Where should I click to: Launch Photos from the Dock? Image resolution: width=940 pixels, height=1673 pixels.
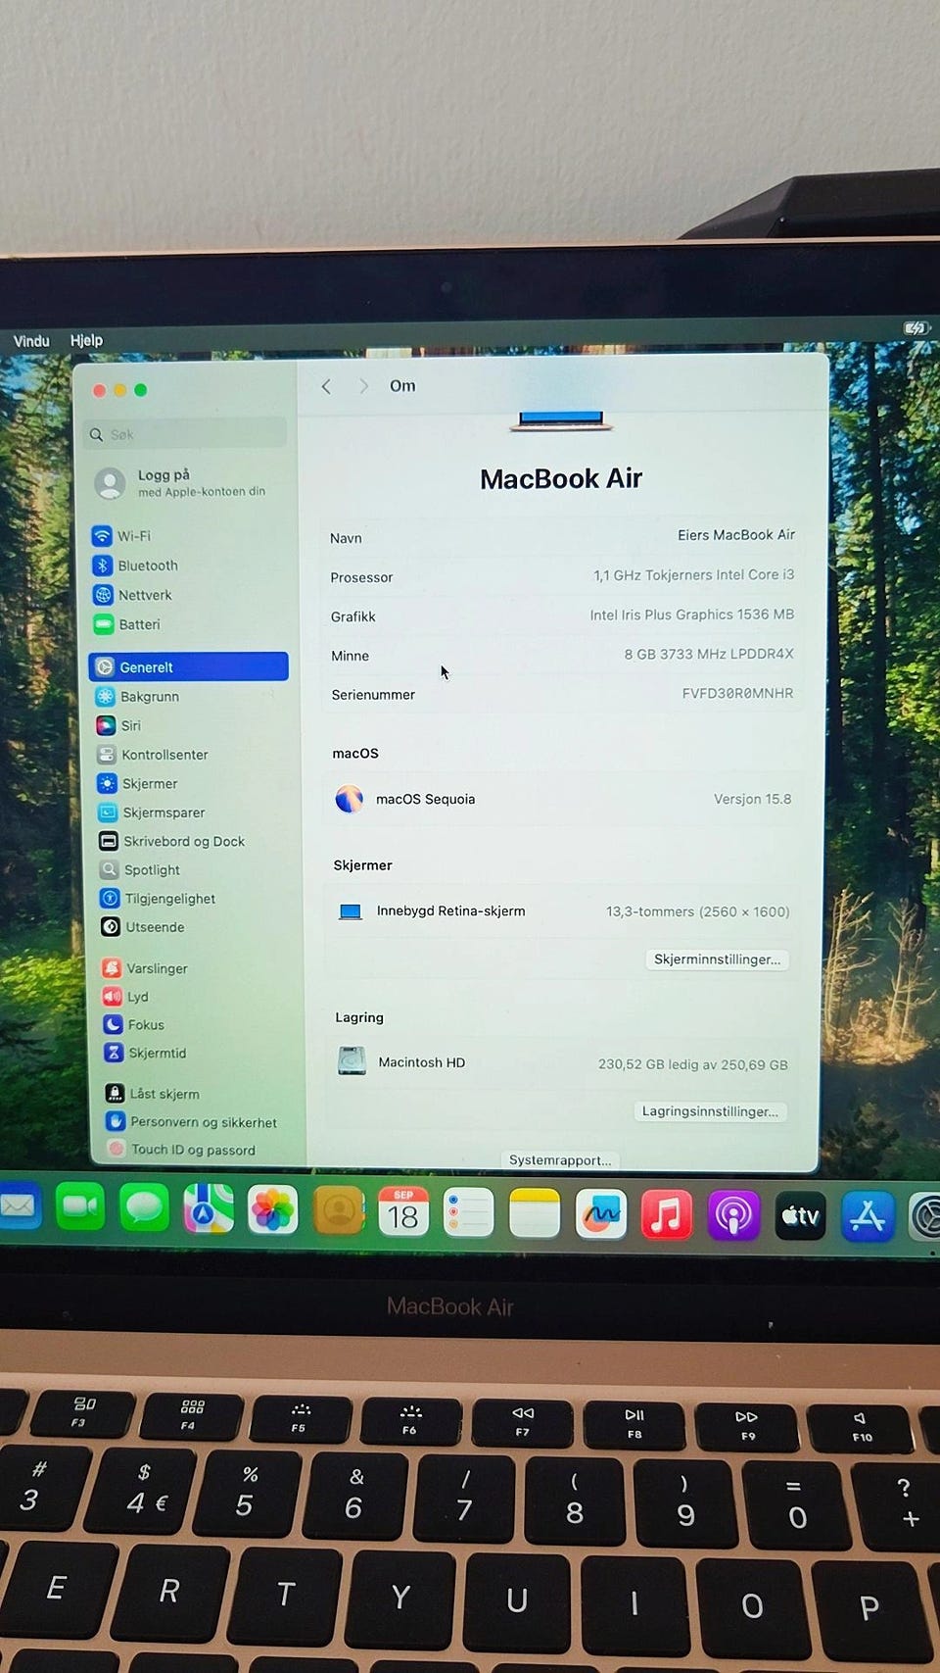coord(273,1210)
